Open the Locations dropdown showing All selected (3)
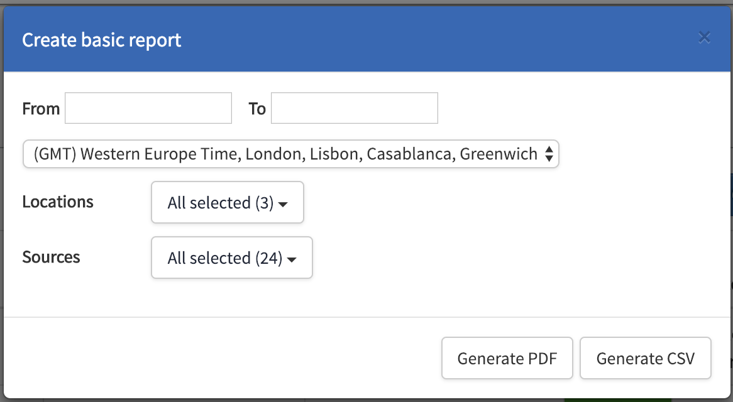Image resolution: width=733 pixels, height=402 pixels. (227, 202)
